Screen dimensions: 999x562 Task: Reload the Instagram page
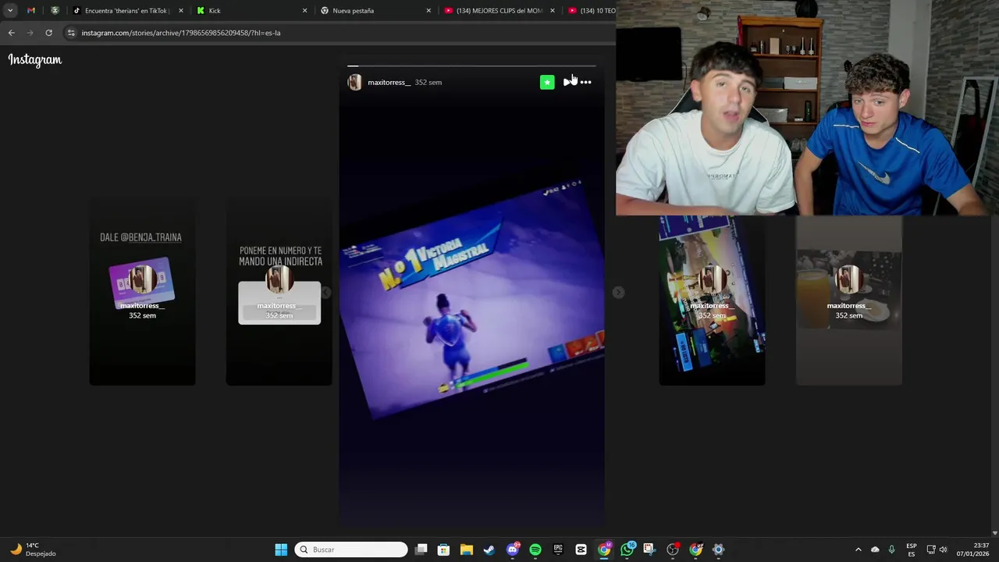tap(48, 33)
